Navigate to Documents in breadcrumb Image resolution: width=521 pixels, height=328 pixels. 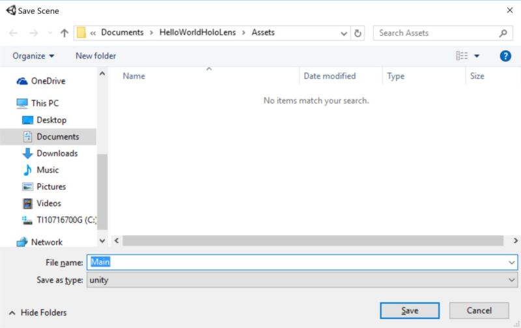tap(122, 32)
